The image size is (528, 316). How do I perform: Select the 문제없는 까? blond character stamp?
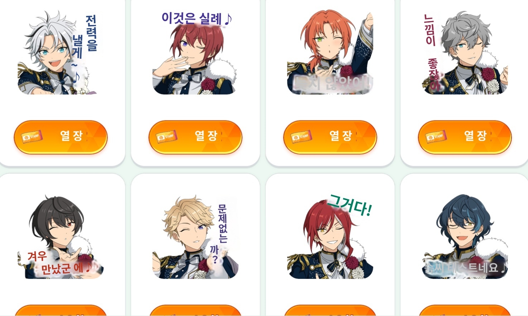coord(195,237)
